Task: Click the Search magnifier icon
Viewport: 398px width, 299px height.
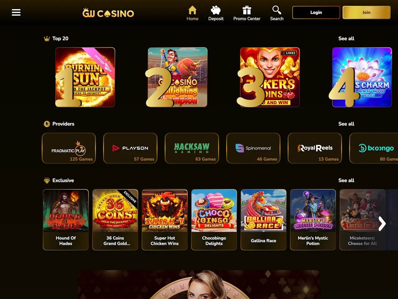Action: (277, 10)
